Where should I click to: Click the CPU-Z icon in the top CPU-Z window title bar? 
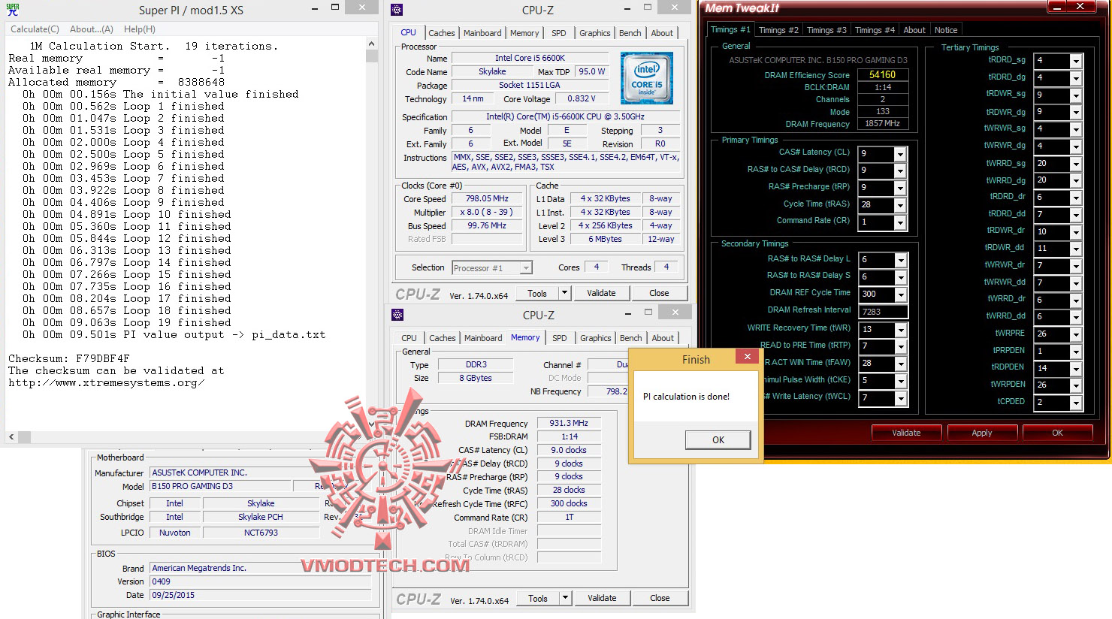(397, 10)
